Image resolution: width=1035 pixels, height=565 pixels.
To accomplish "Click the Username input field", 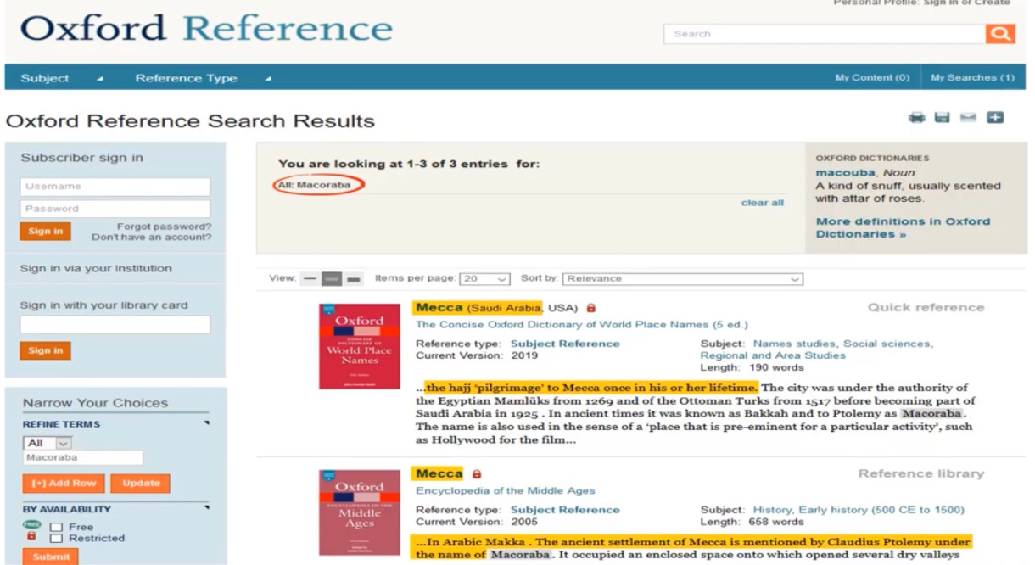I will (115, 187).
